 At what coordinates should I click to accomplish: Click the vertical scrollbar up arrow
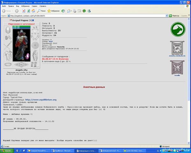189,19
